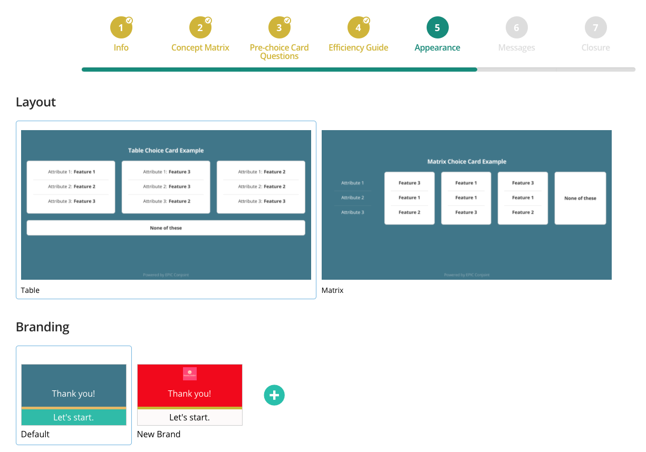Go to step 2 Concept Matrix circle
Image resolution: width=646 pixels, height=452 pixels.
pyautogui.click(x=200, y=28)
